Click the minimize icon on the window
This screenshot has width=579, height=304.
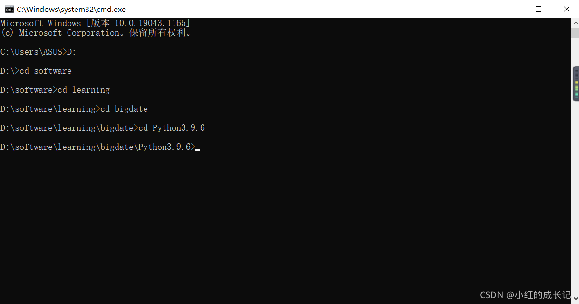511,9
